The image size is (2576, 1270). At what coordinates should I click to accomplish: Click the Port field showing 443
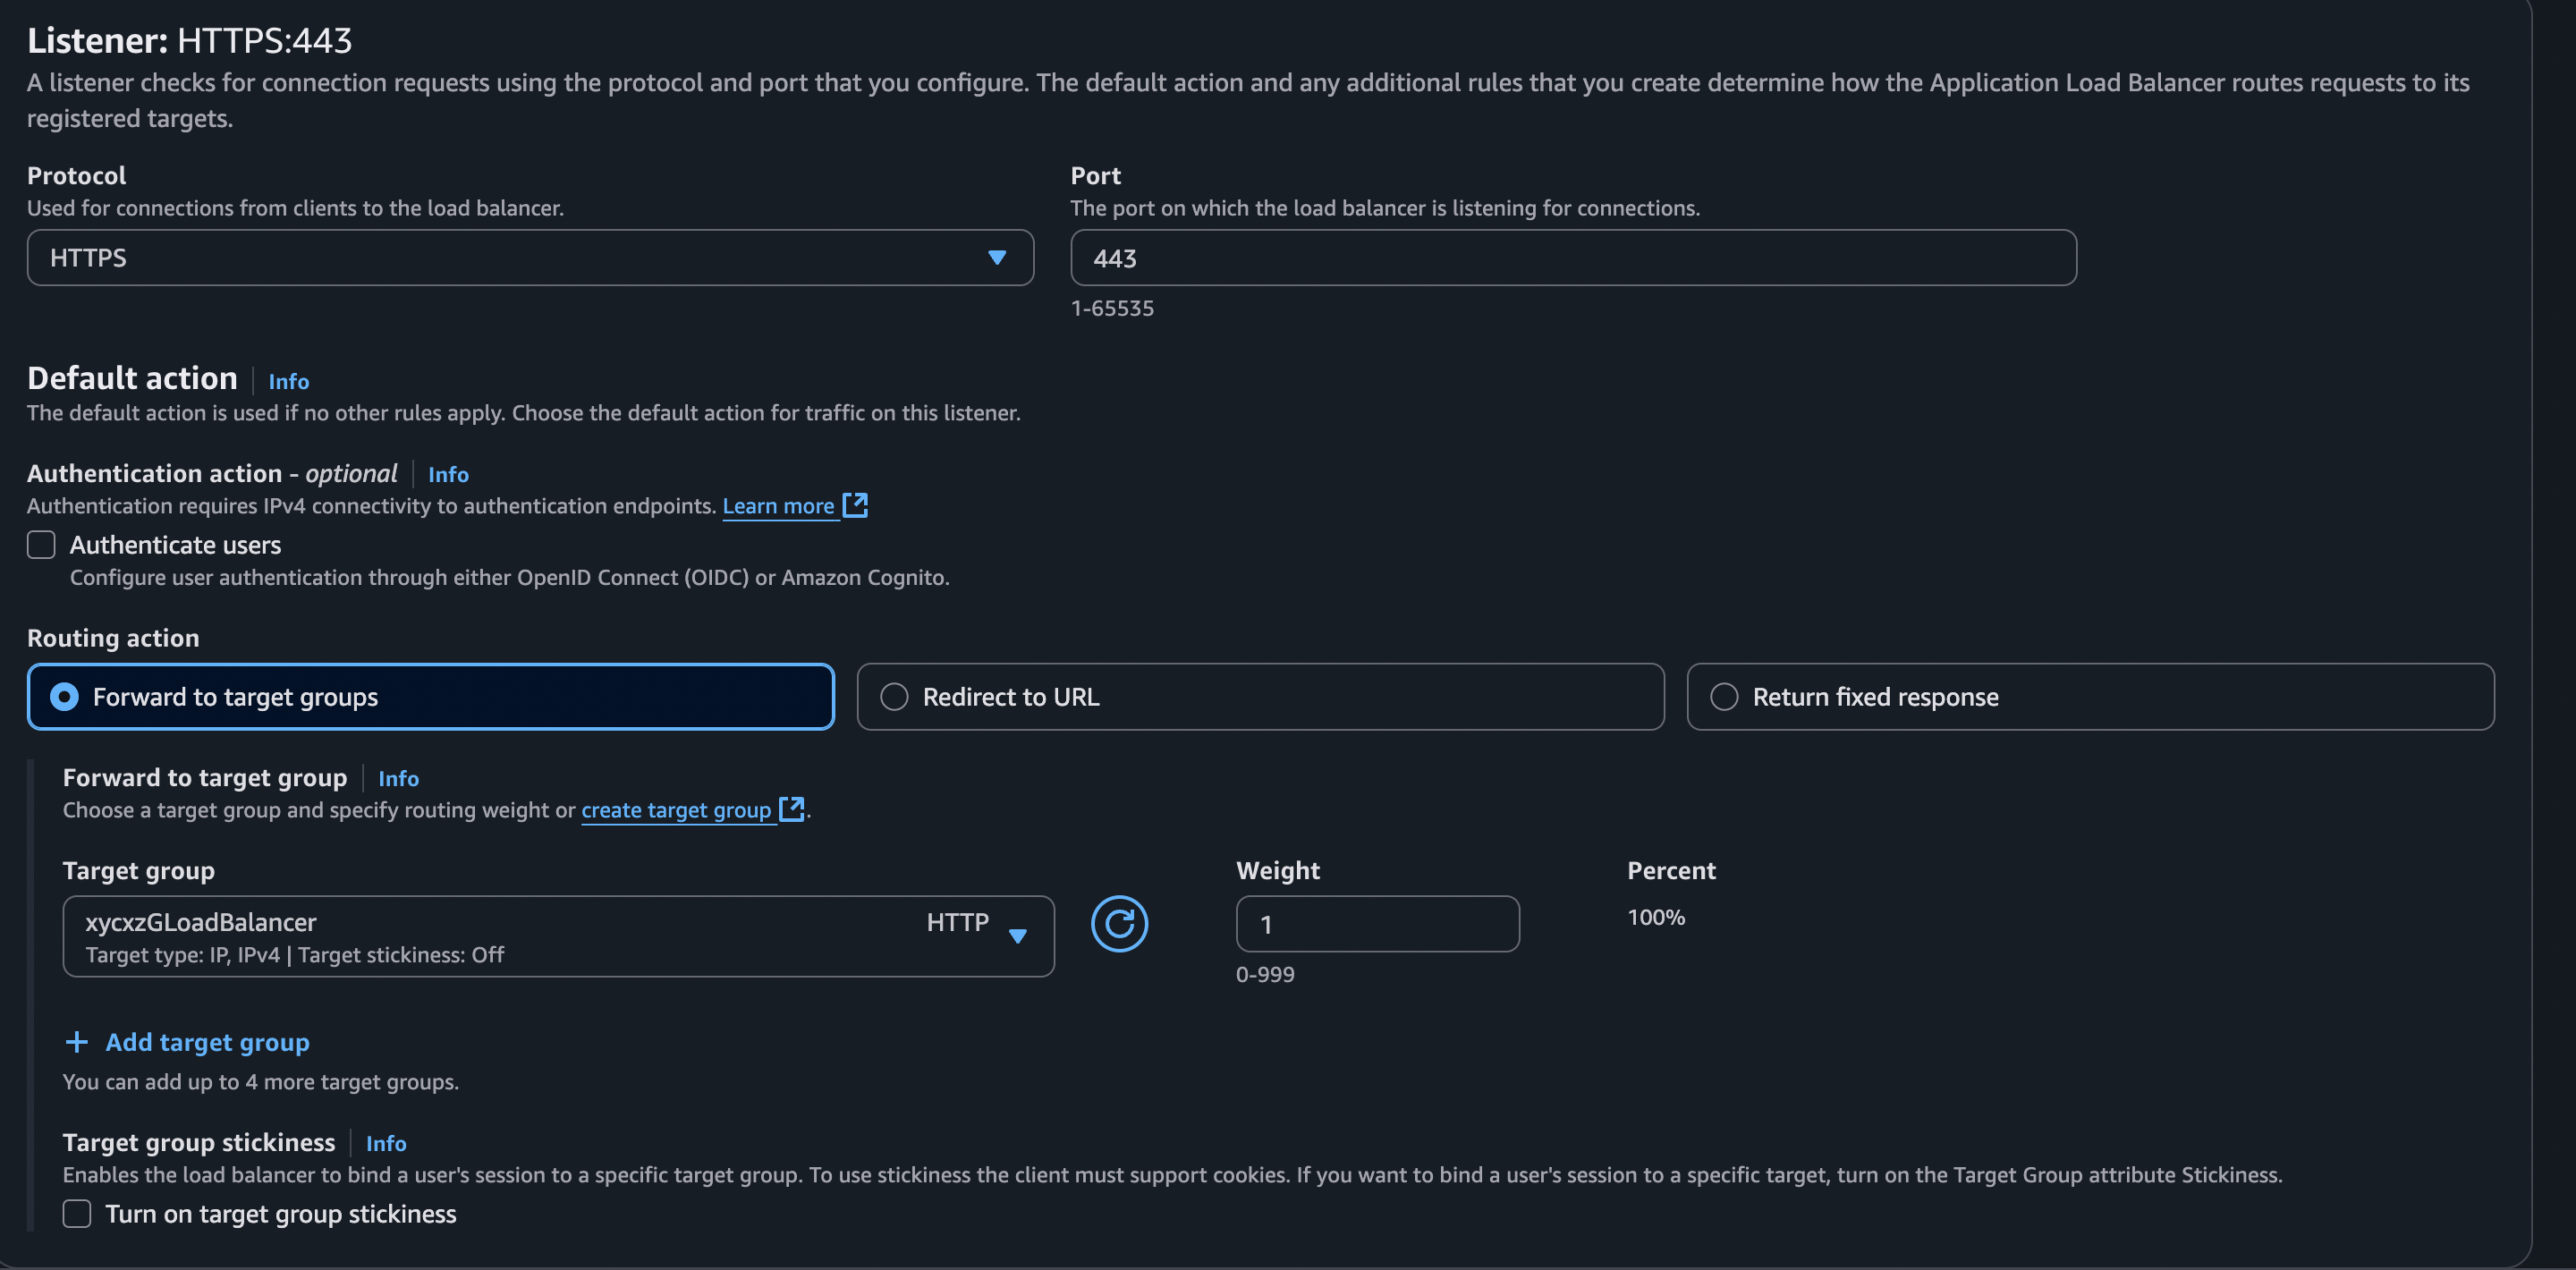(x=1572, y=257)
